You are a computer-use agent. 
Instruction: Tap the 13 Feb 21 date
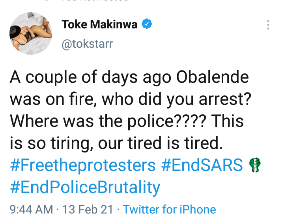[88, 210]
